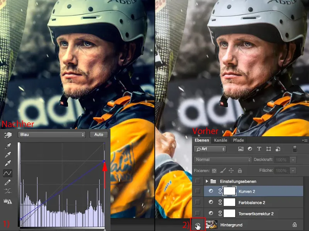309x231 pixels.
Task: Lock transparent pixels icon
Action: (214, 171)
